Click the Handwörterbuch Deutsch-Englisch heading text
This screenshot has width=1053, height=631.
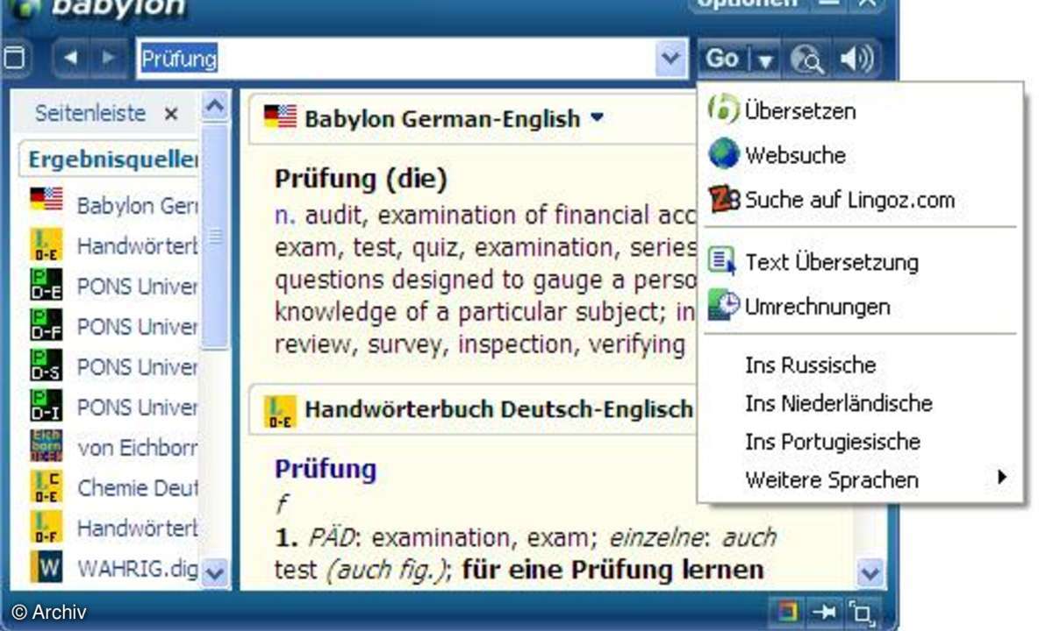(498, 409)
